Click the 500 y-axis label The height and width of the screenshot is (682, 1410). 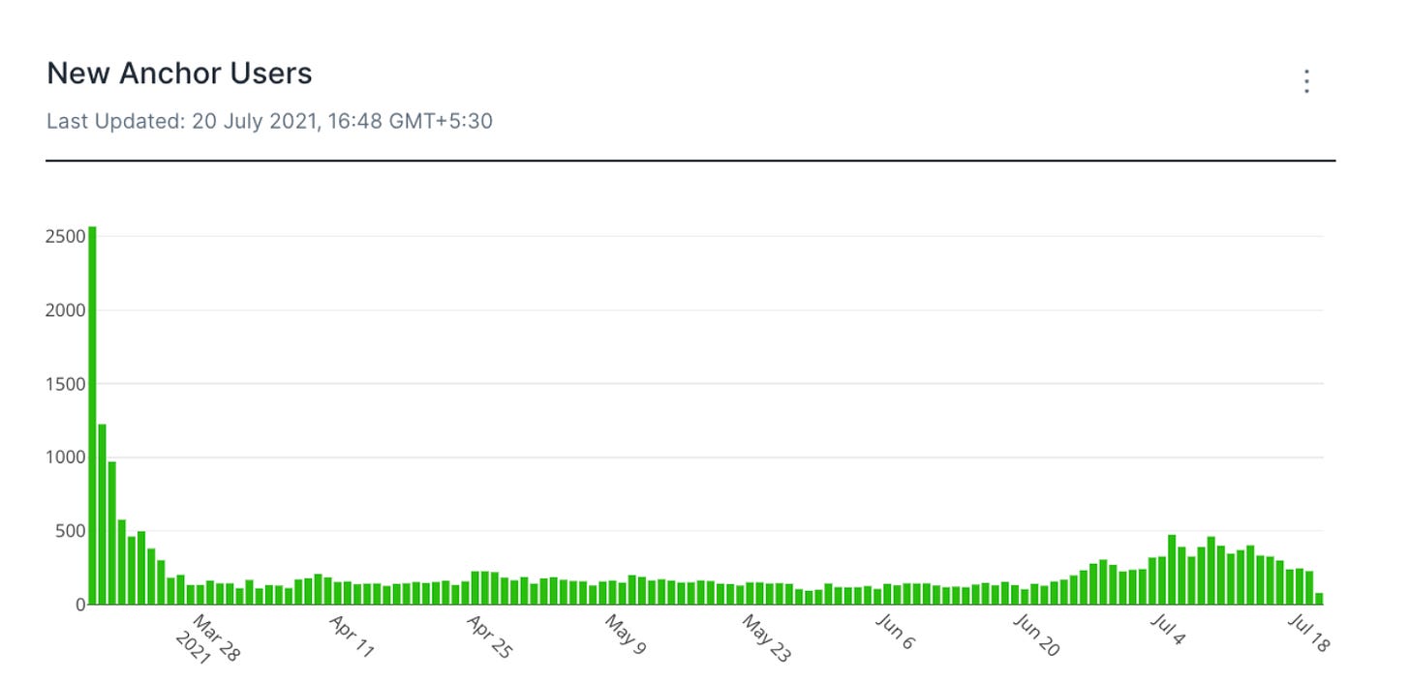[69, 531]
